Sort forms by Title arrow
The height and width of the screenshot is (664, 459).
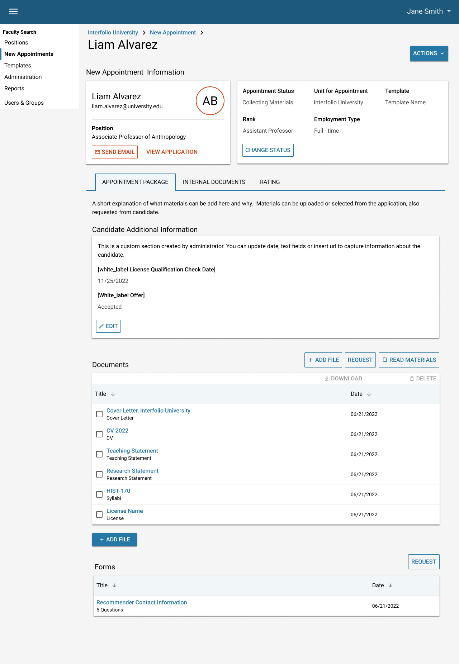pos(114,585)
